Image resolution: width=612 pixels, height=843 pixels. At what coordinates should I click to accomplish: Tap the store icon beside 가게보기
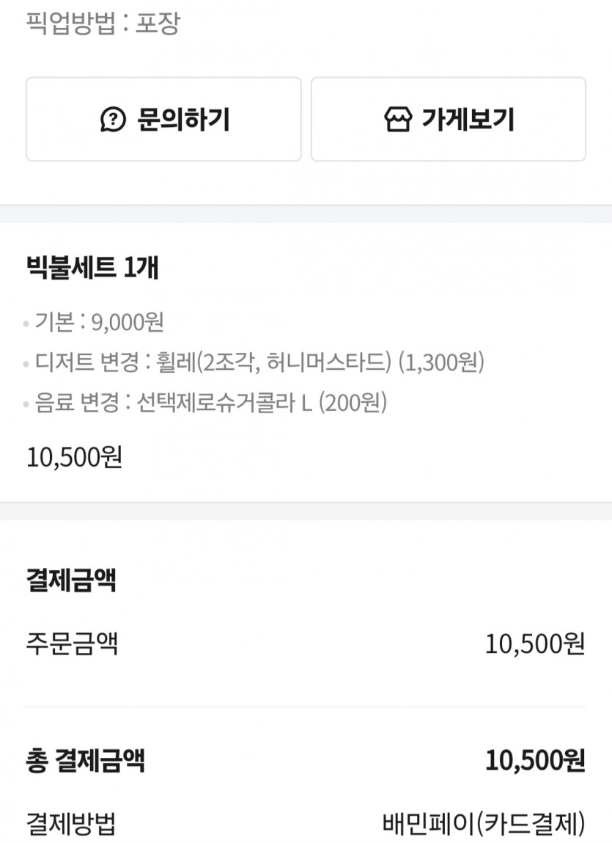click(x=397, y=120)
